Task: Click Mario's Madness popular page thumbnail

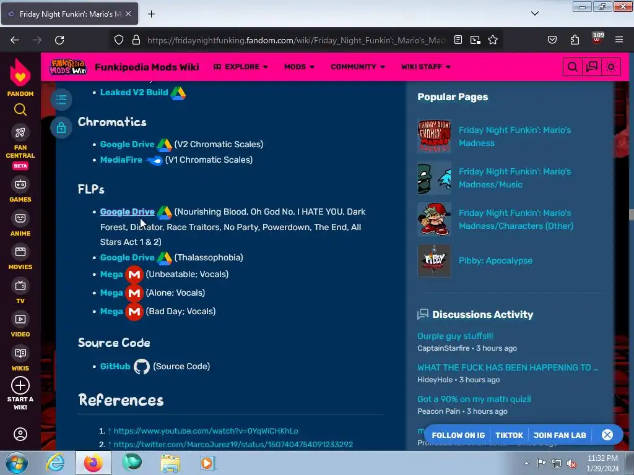Action: pos(434,137)
